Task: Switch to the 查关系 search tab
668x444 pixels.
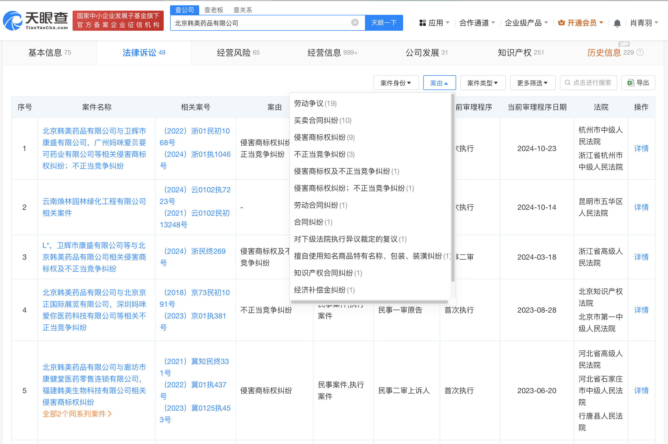Action: (x=243, y=10)
